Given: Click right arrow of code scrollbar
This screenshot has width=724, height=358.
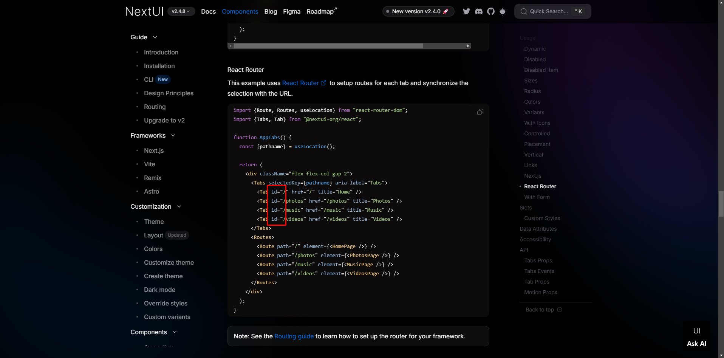Looking at the screenshot, I should [468, 46].
